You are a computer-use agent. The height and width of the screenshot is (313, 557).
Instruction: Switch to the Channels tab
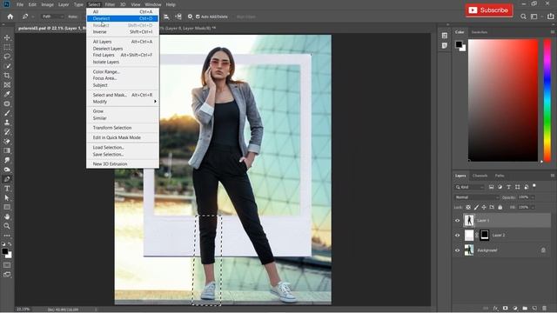480,176
